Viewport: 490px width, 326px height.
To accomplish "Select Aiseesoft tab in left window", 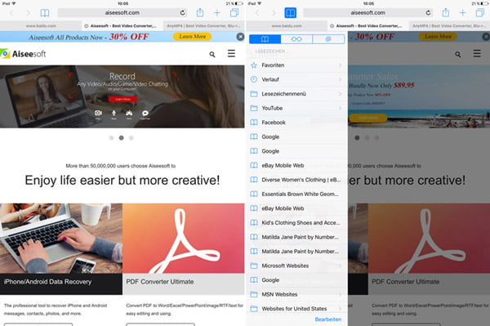I will (x=122, y=26).
